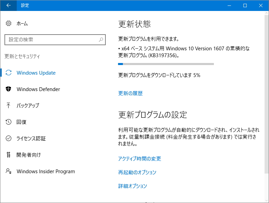The width and height of the screenshot is (269, 203).
Task: Open the Windows Defender section
Action: (x=38, y=89)
